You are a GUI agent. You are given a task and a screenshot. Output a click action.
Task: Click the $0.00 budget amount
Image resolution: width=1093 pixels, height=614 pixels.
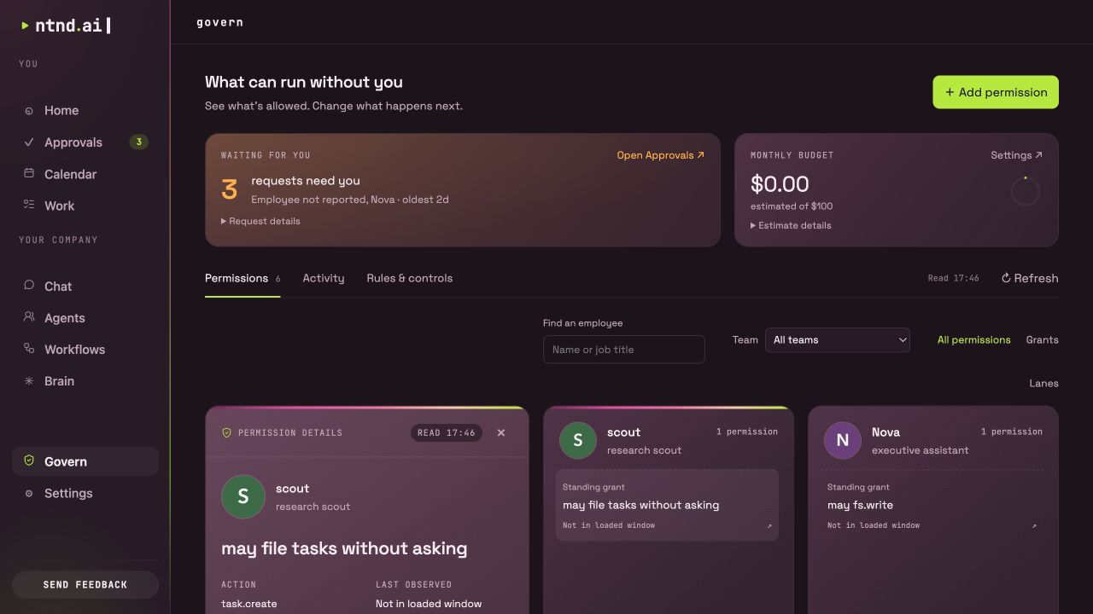tap(780, 184)
